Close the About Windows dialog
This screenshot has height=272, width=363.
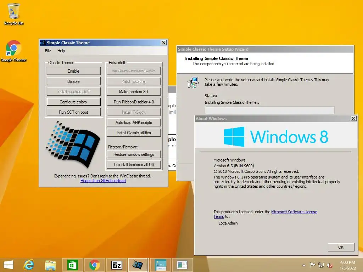354,118
